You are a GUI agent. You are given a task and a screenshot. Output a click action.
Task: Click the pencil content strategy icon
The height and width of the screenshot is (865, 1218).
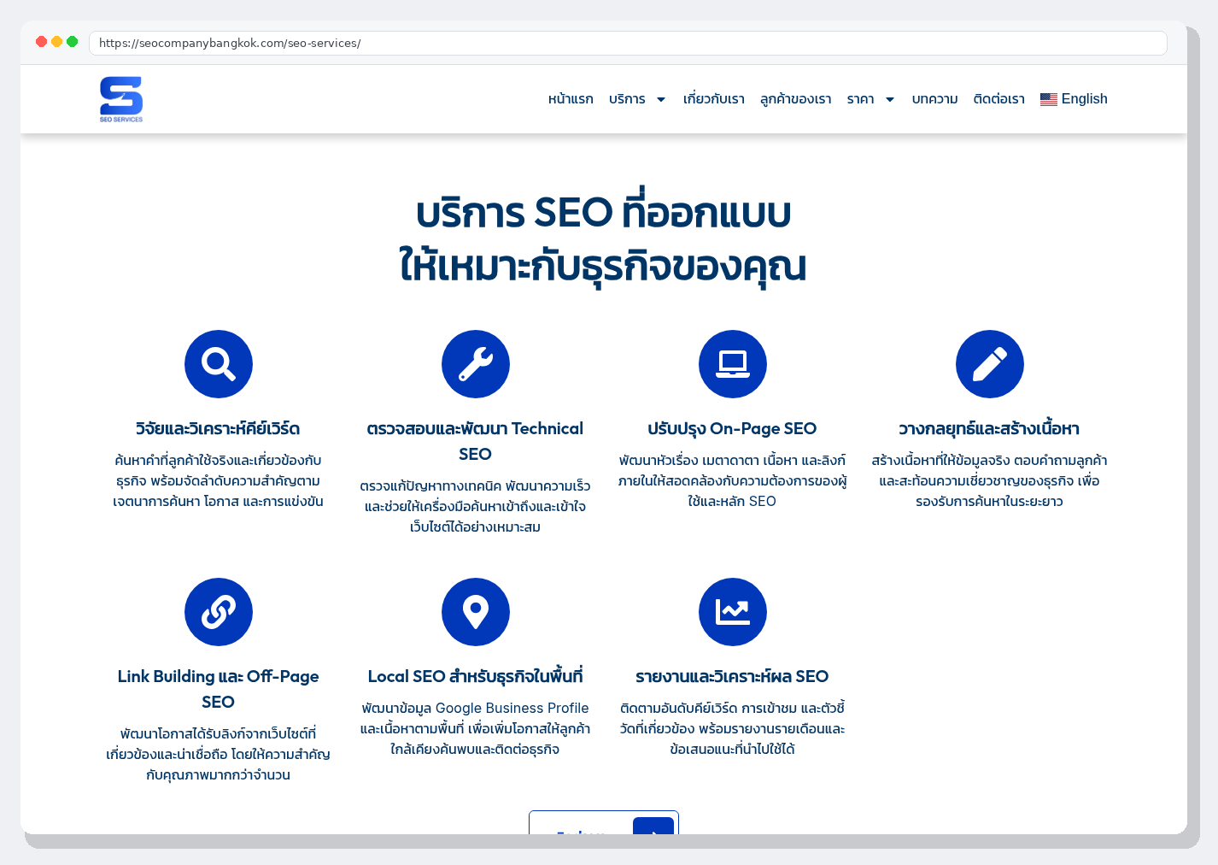pyautogui.click(x=990, y=364)
